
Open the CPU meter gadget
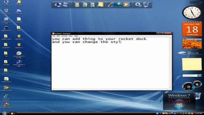click(x=192, y=85)
